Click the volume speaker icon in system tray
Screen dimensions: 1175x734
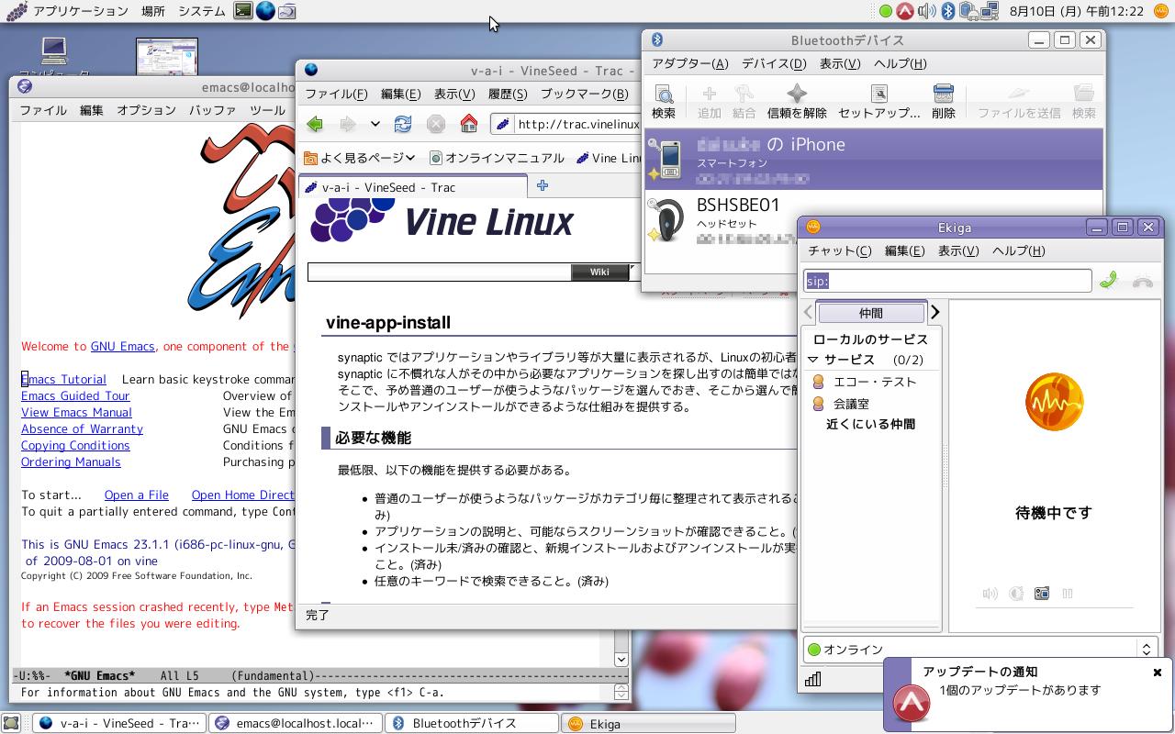(x=926, y=11)
